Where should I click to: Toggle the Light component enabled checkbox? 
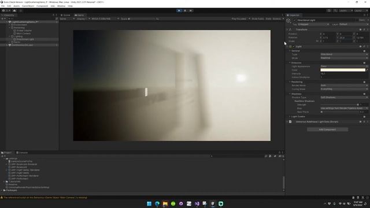(294, 47)
